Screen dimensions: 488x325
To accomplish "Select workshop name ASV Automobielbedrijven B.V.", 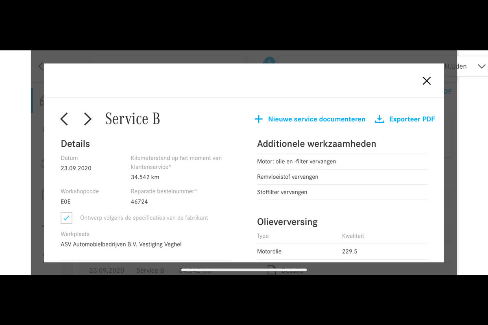I will 121,244.
